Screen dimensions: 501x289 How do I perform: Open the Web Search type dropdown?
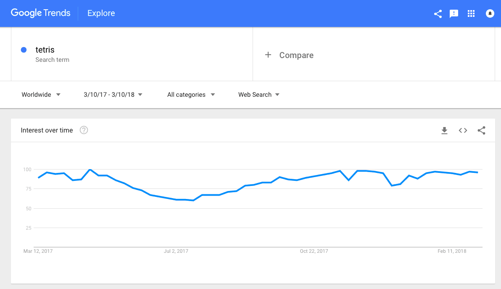click(x=258, y=94)
